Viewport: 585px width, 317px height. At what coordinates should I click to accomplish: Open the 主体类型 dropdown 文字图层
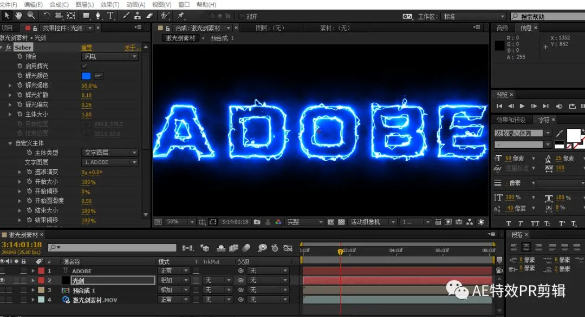point(110,153)
